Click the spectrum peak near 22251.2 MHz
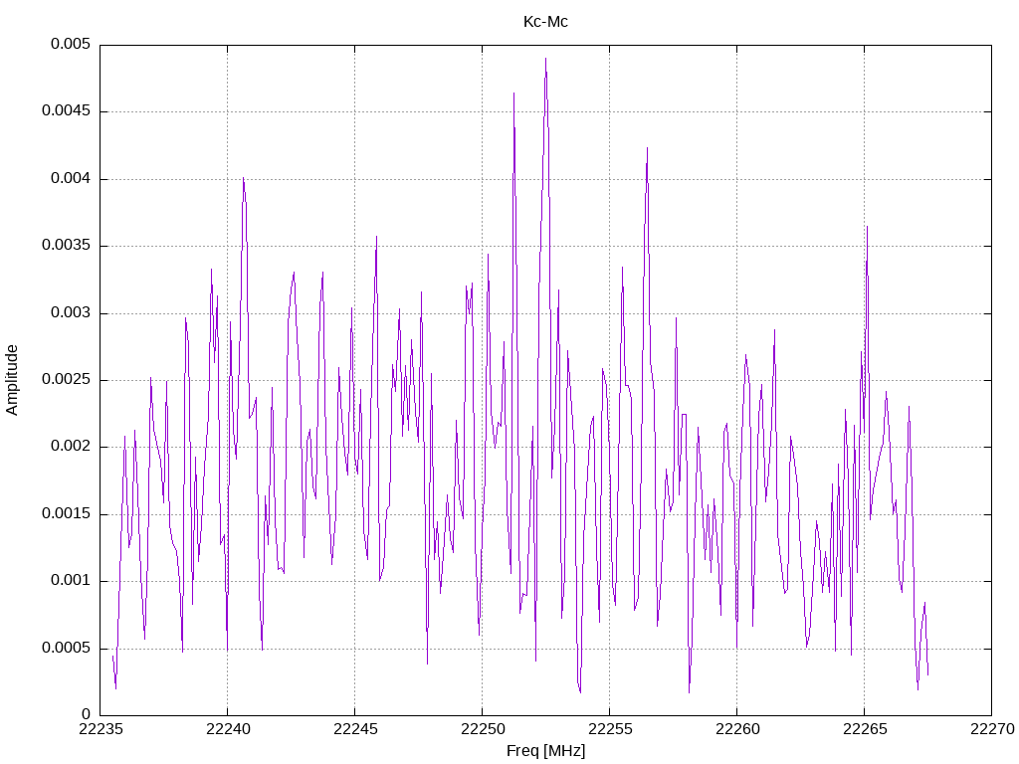Viewport: 1019px width, 764px height. (x=514, y=95)
